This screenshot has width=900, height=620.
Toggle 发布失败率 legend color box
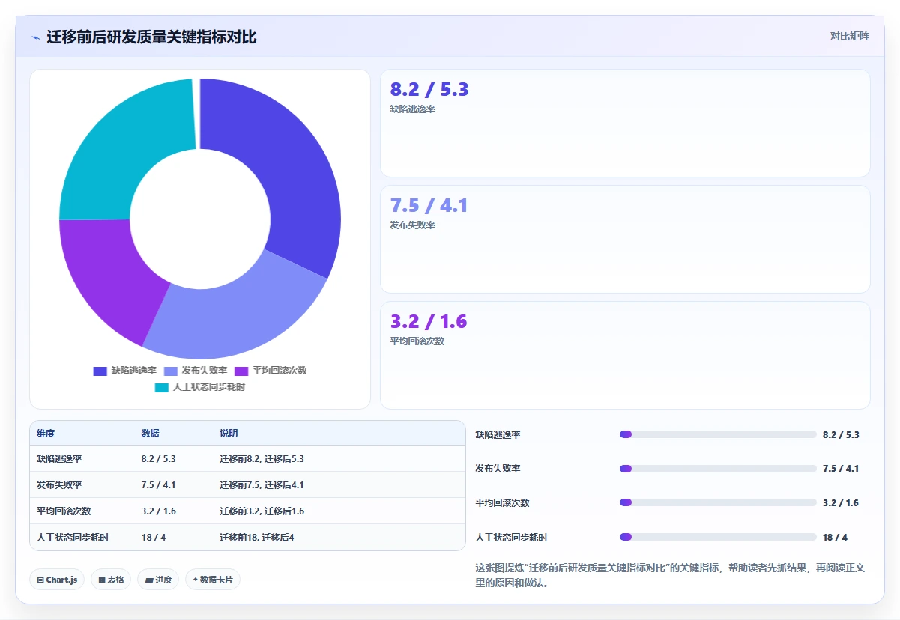click(x=171, y=371)
